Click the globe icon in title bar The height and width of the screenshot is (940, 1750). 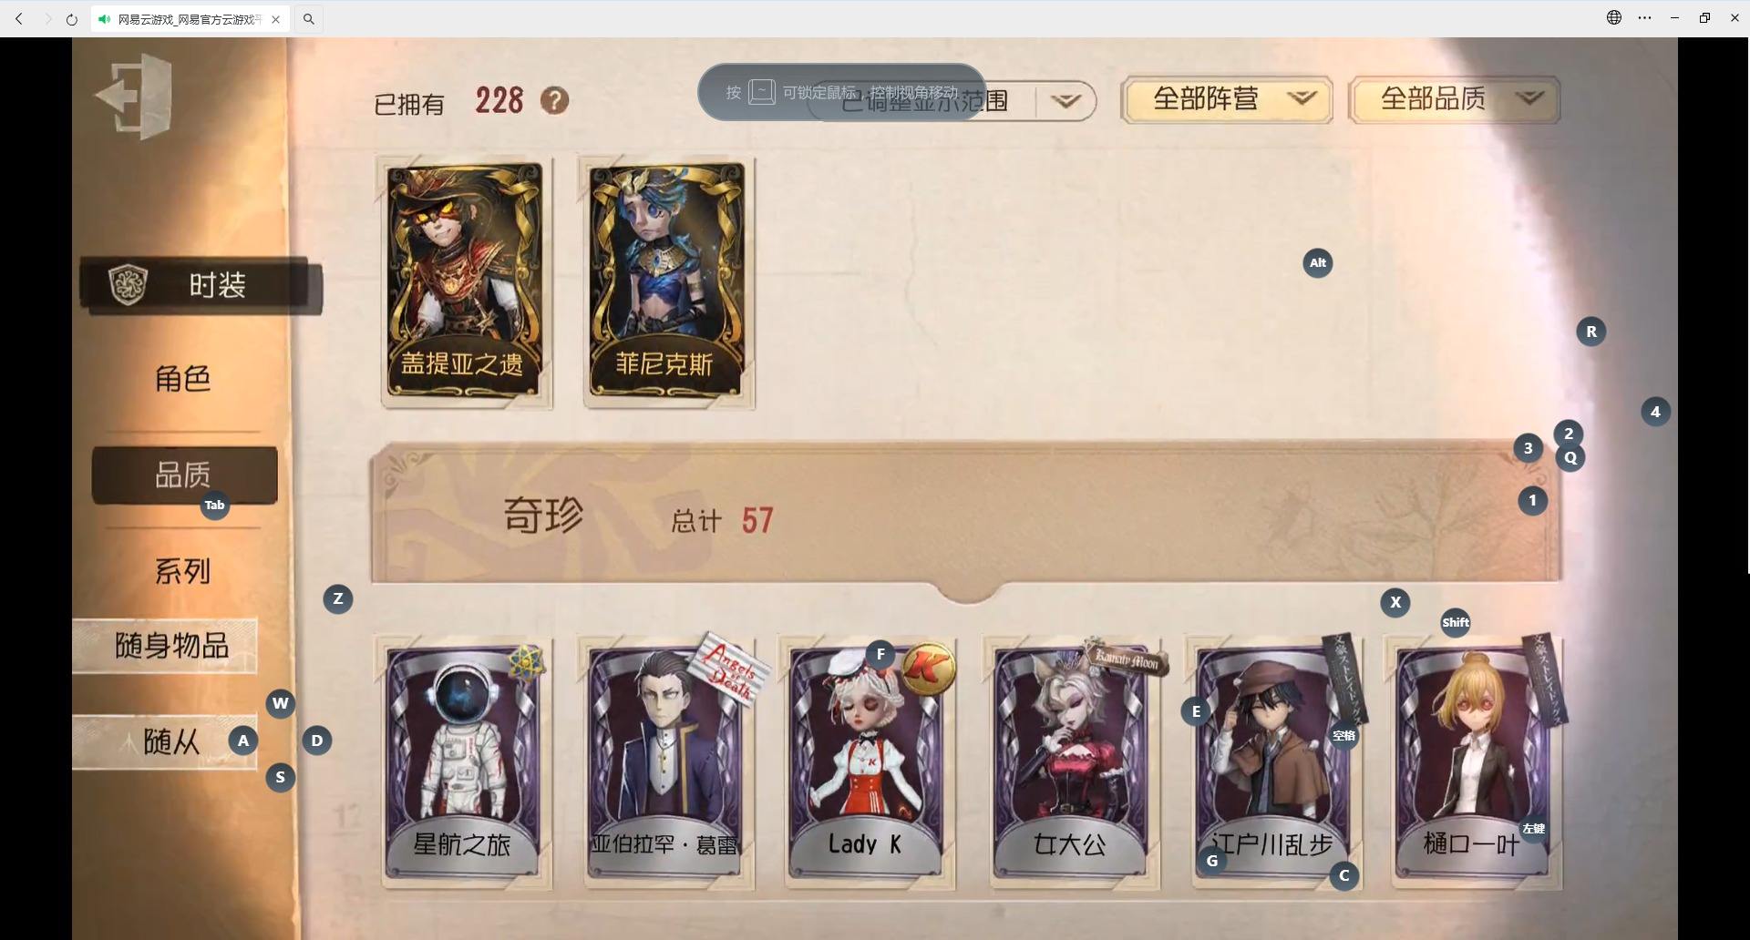[1614, 17]
